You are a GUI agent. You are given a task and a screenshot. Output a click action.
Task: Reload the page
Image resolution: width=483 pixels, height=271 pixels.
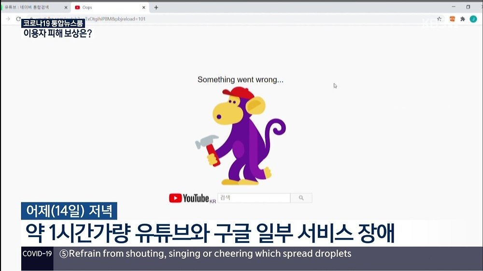point(18,19)
